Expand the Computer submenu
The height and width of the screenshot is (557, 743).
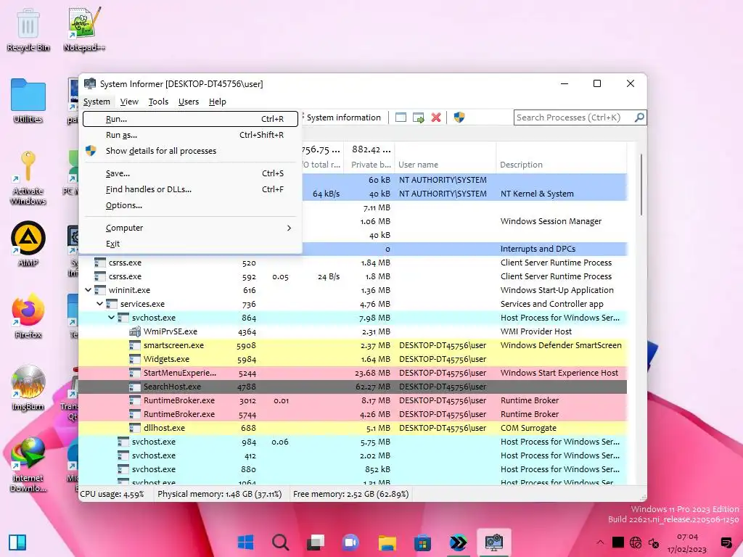point(190,228)
